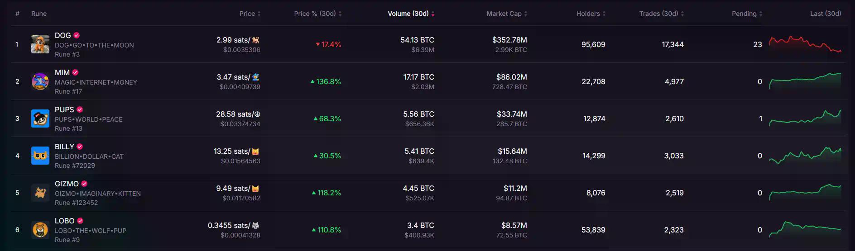Sort the list by Holders column
Viewport: 855px width, 251px height.
point(591,14)
